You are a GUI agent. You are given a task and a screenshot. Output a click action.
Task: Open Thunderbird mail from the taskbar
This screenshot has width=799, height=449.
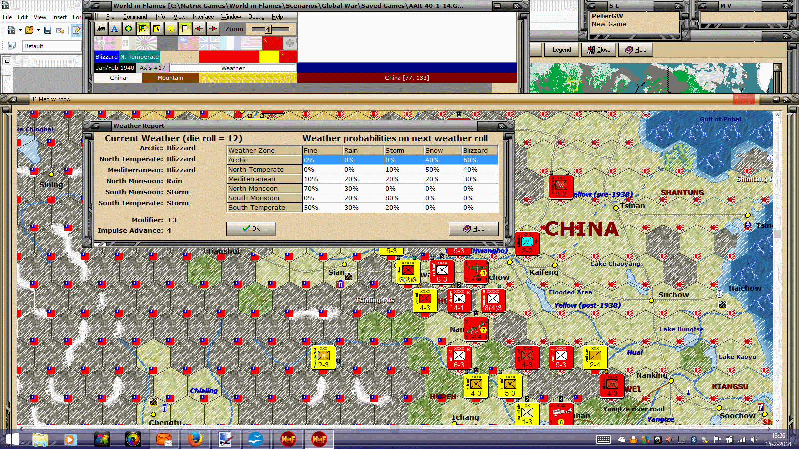(164, 439)
